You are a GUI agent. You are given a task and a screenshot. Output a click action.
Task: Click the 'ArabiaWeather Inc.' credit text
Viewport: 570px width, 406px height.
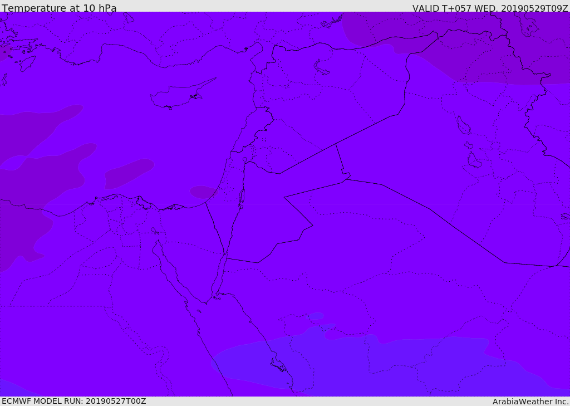(530, 402)
